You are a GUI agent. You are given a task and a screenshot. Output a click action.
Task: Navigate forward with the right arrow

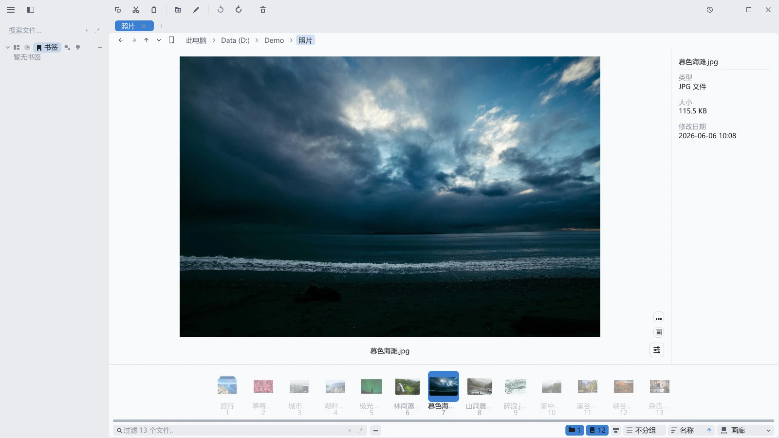[133, 40]
